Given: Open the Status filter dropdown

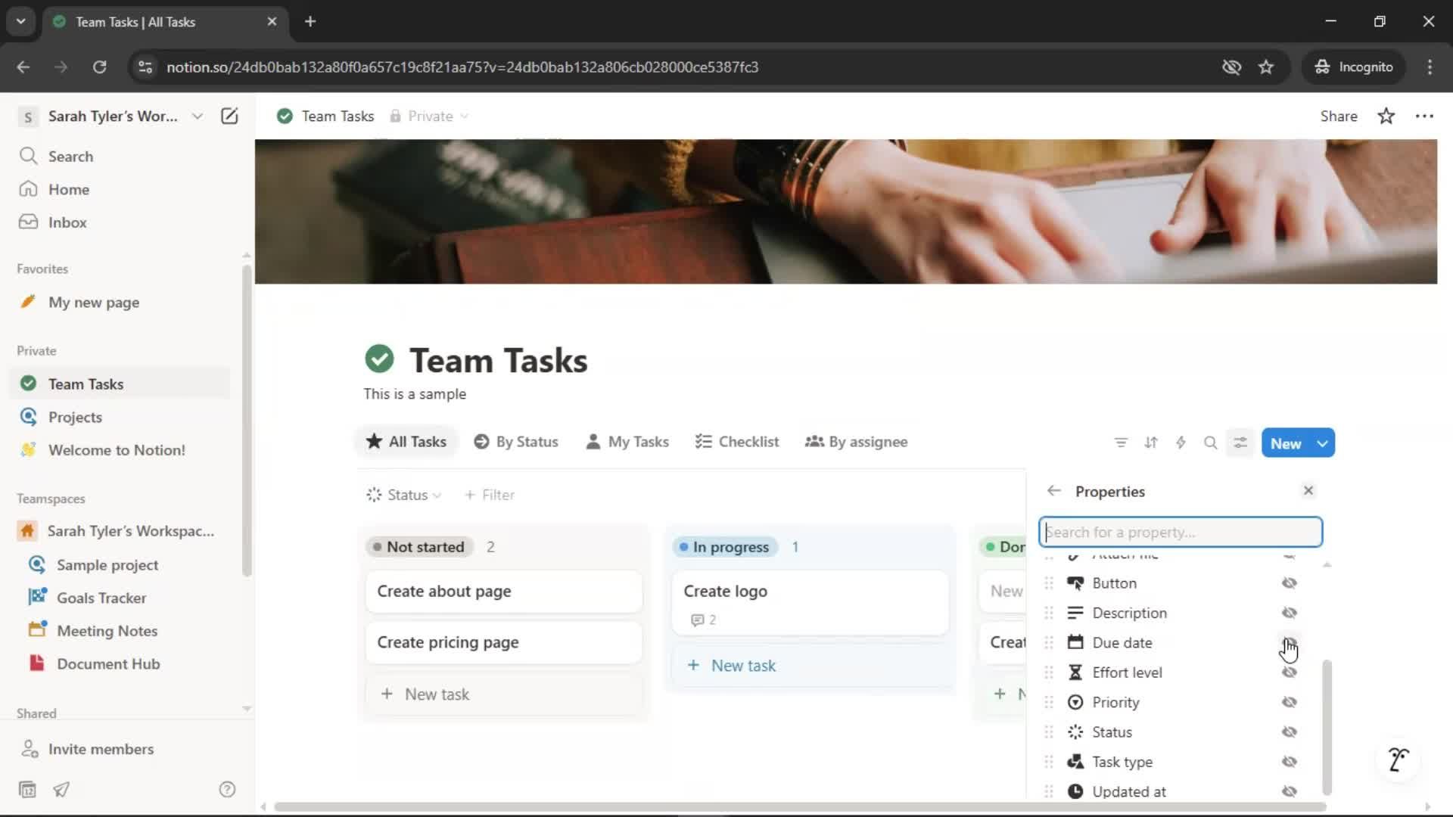Looking at the screenshot, I should click(x=404, y=495).
